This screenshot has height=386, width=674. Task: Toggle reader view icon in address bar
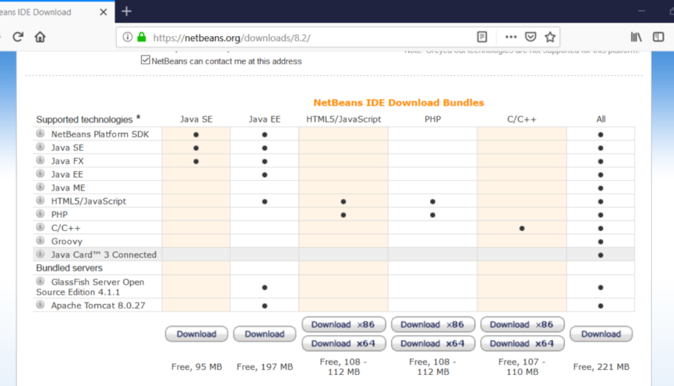tap(482, 37)
